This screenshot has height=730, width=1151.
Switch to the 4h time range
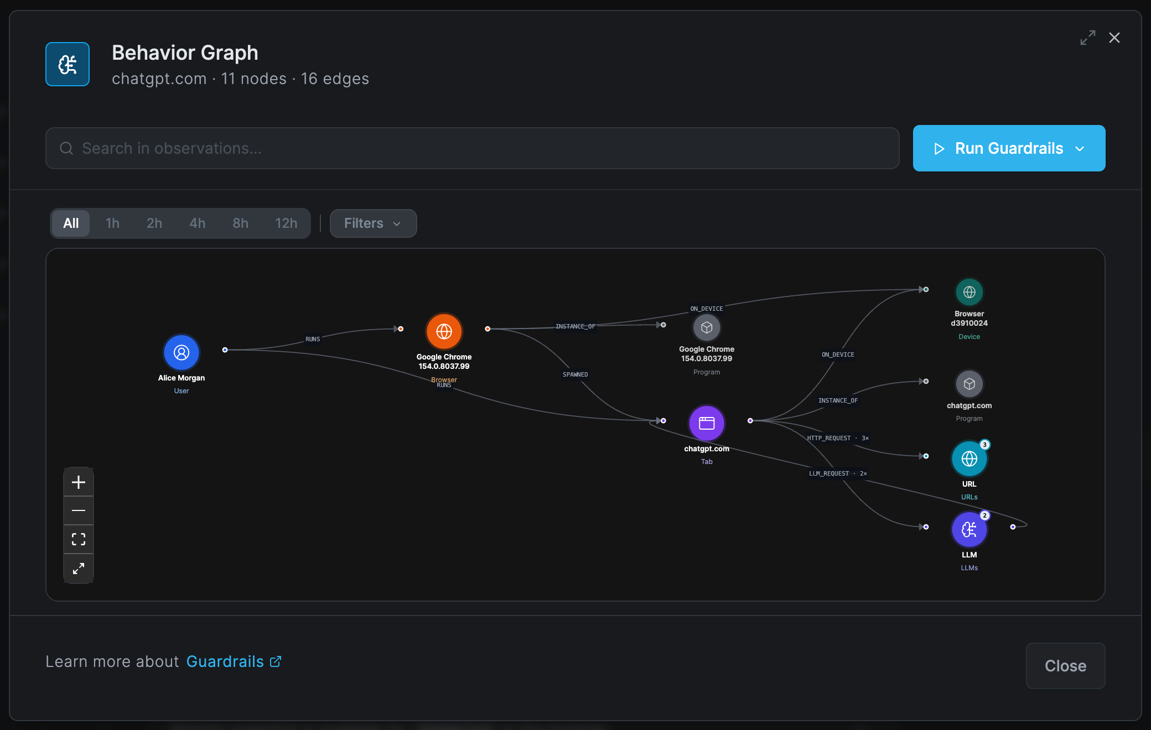(198, 223)
